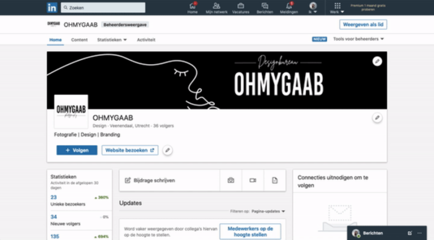The image size is (434, 240).
Task: Open Mijn netwerk
Action: point(217,8)
